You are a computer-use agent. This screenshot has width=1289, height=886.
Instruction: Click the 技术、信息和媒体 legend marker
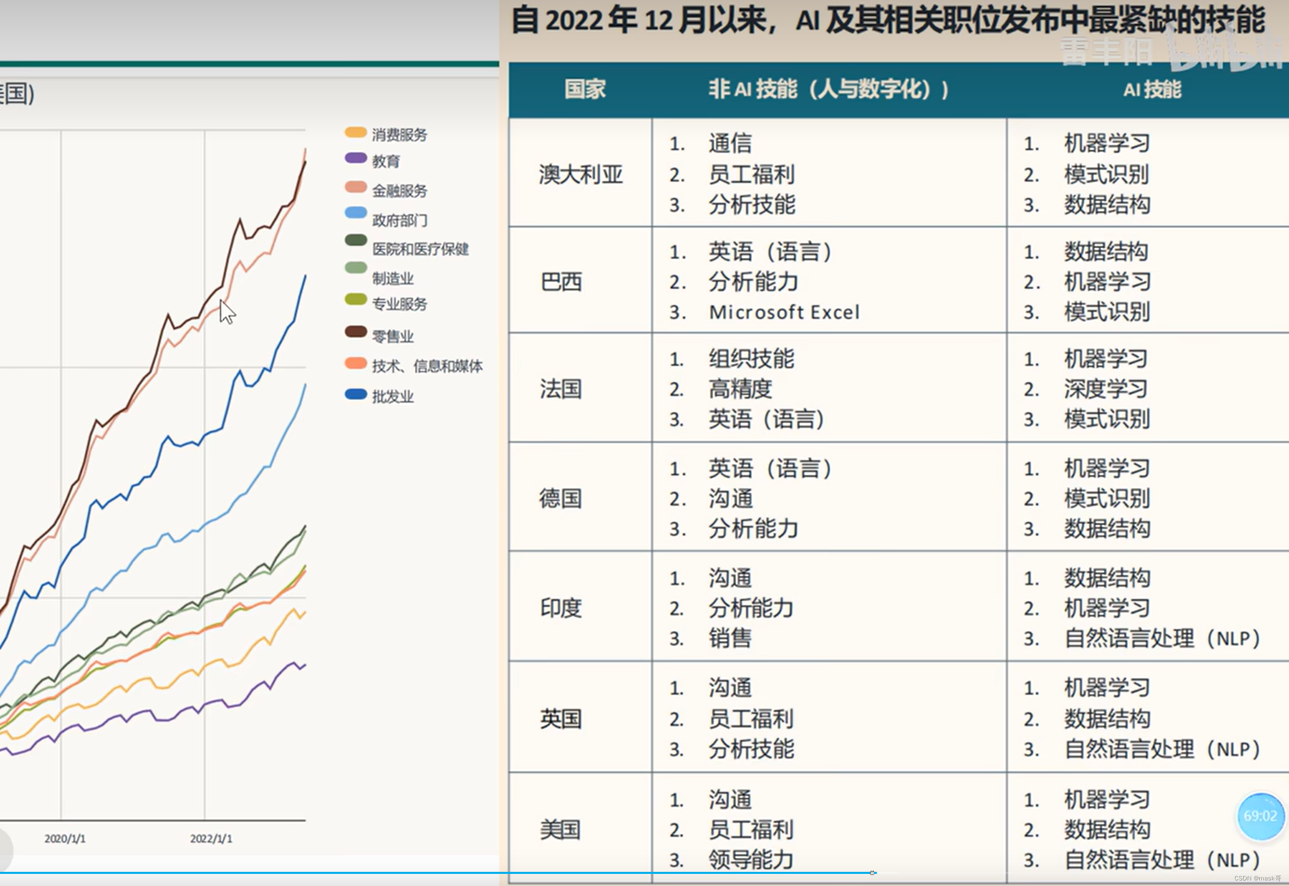[355, 364]
